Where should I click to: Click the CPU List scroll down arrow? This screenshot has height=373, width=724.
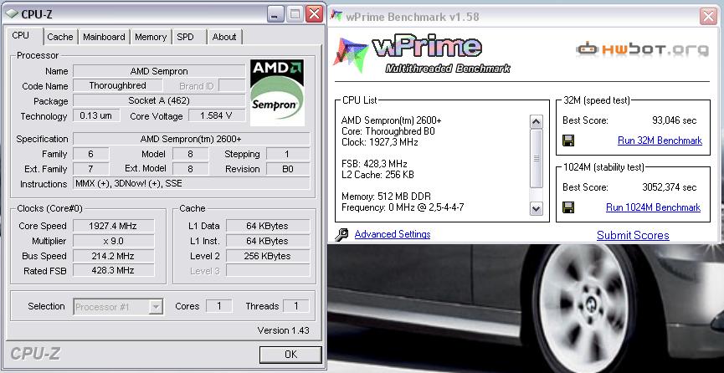pyautogui.click(x=536, y=208)
